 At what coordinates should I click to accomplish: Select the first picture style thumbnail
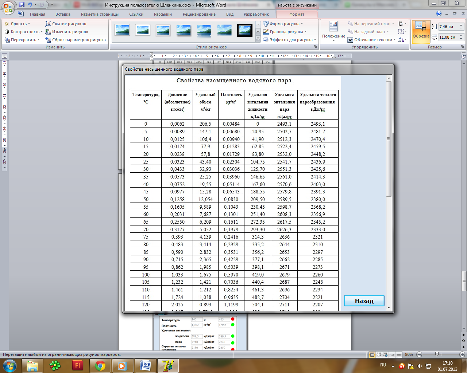(x=122, y=30)
